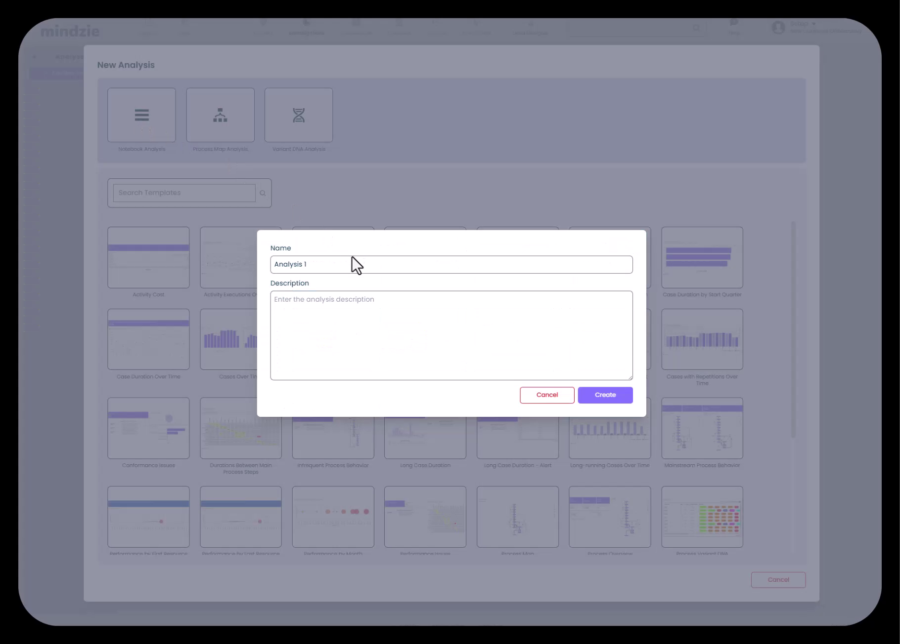900x644 pixels.
Task: Click into the Description text area
Action: point(451,335)
